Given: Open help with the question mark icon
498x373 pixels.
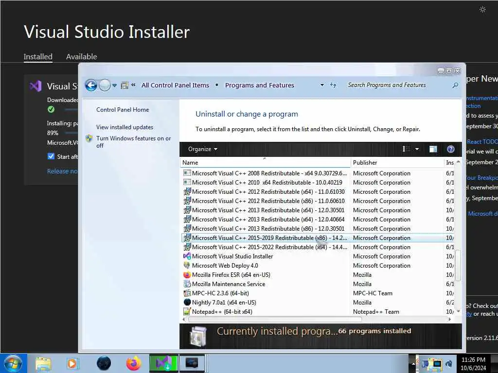Looking at the screenshot, I should pos(450,149).
